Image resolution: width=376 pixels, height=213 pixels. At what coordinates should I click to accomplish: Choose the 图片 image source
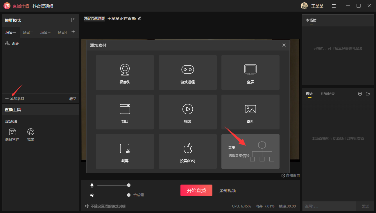(250, 112)
